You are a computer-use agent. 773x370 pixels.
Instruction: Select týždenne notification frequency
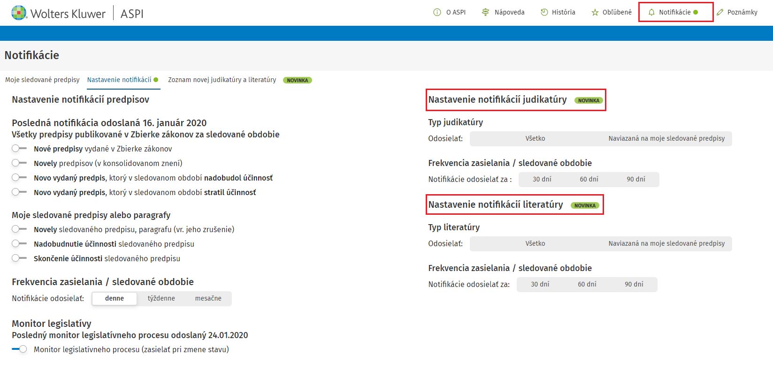(x=161, y=298)
